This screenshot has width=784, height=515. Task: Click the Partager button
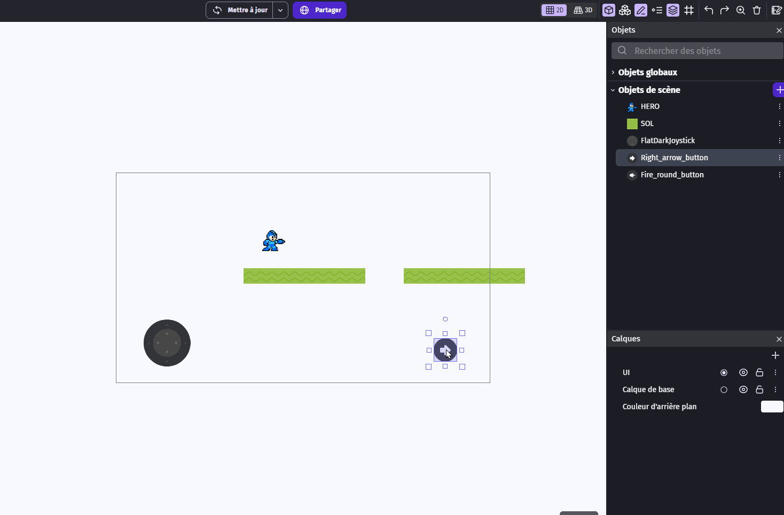pyautogui.click(x=319, y=10)
